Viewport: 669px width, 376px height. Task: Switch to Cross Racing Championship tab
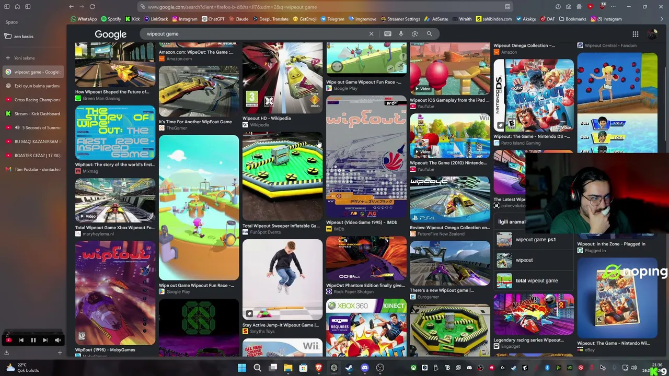coord(32,100)
